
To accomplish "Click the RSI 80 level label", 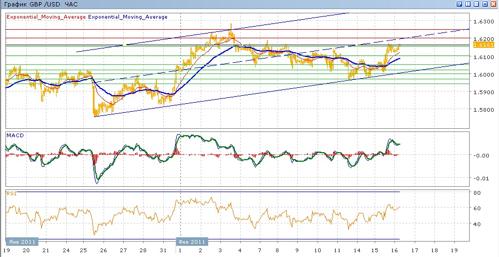I will pos(477,193).
